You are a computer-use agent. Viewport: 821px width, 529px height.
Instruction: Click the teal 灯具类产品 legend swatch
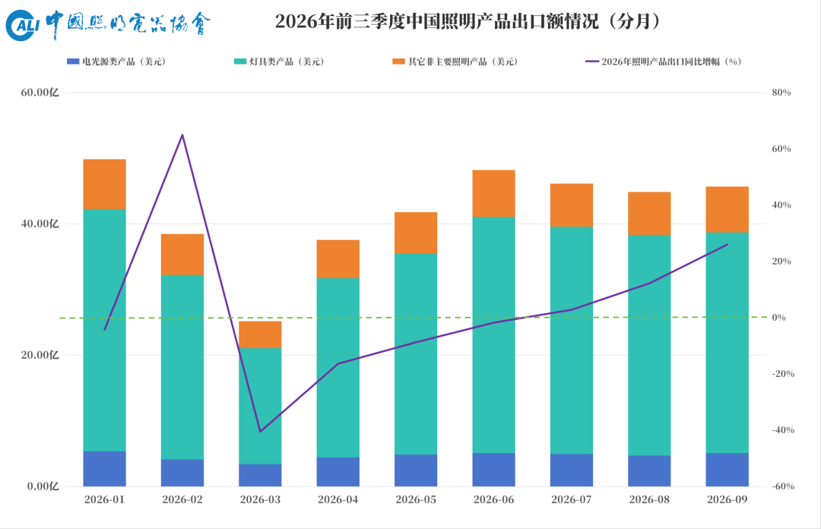pyautogui.click(x=239, y=62)
